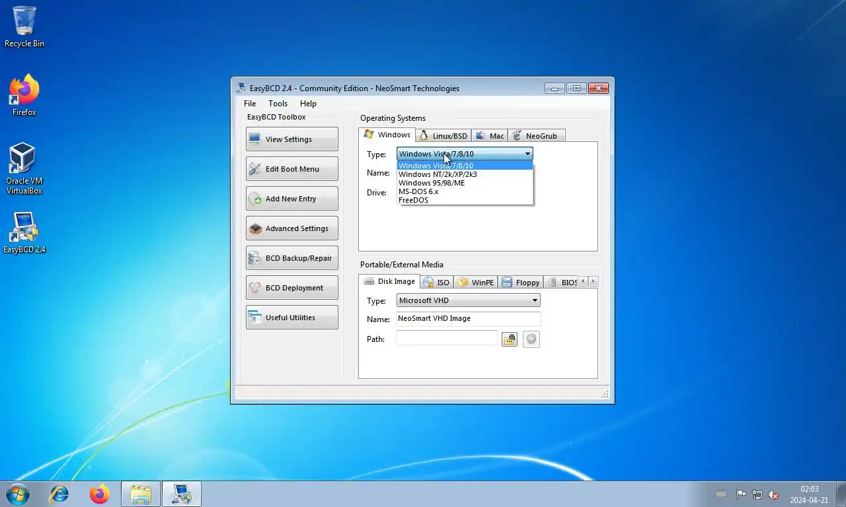846x507 pixels.
Task: Open BCD Deployment section
Action: point(291,288)
